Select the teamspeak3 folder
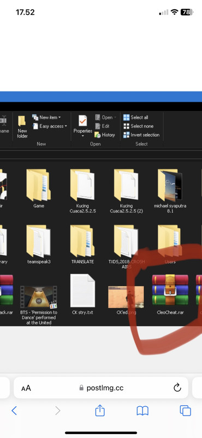The height and width of the screenshot is (438, 202). [39, 244]
